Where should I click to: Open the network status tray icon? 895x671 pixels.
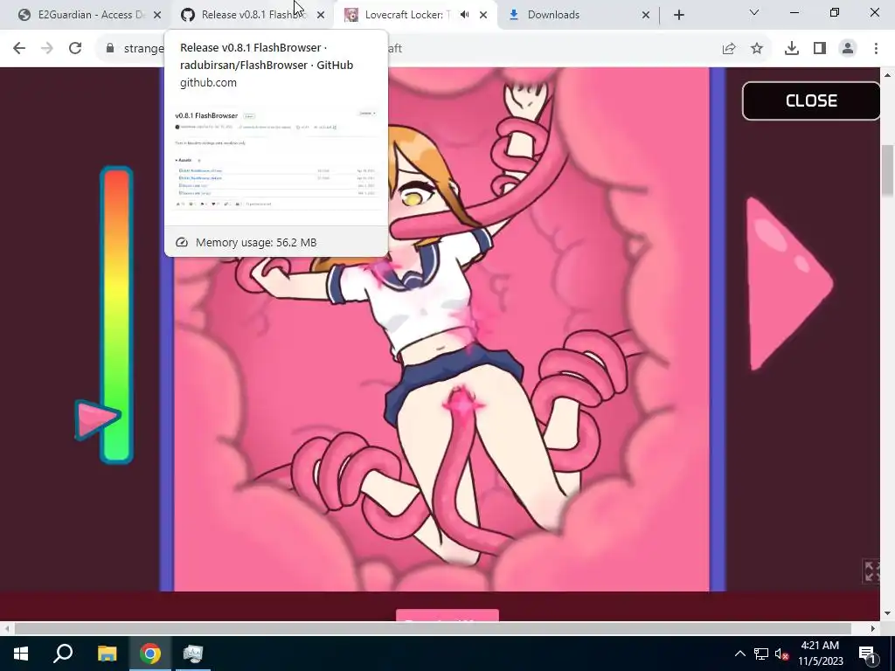coord(761,654)
